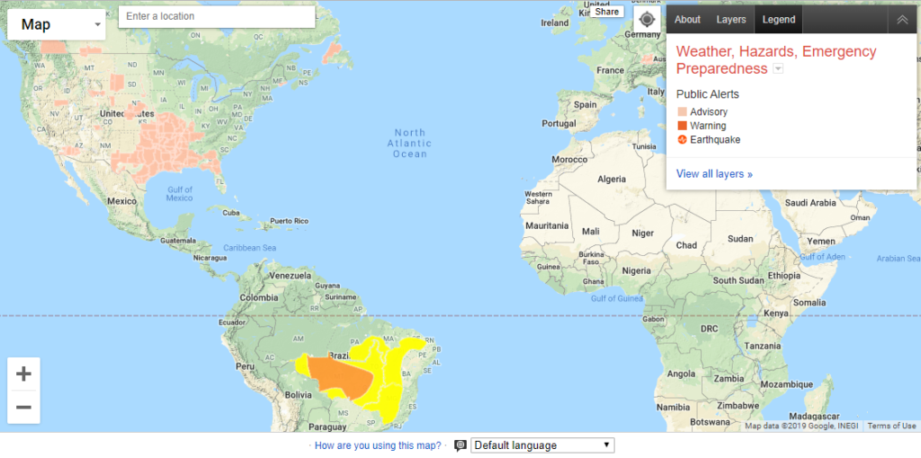The image size is (921, 458).
Task: Collapse the panel with double chevron icon
Action: (x=902, y=20)
